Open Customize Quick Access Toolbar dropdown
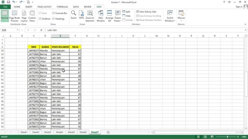Viewport: 248px width, 139px height. pyautogui.click(x=33, y=2)
